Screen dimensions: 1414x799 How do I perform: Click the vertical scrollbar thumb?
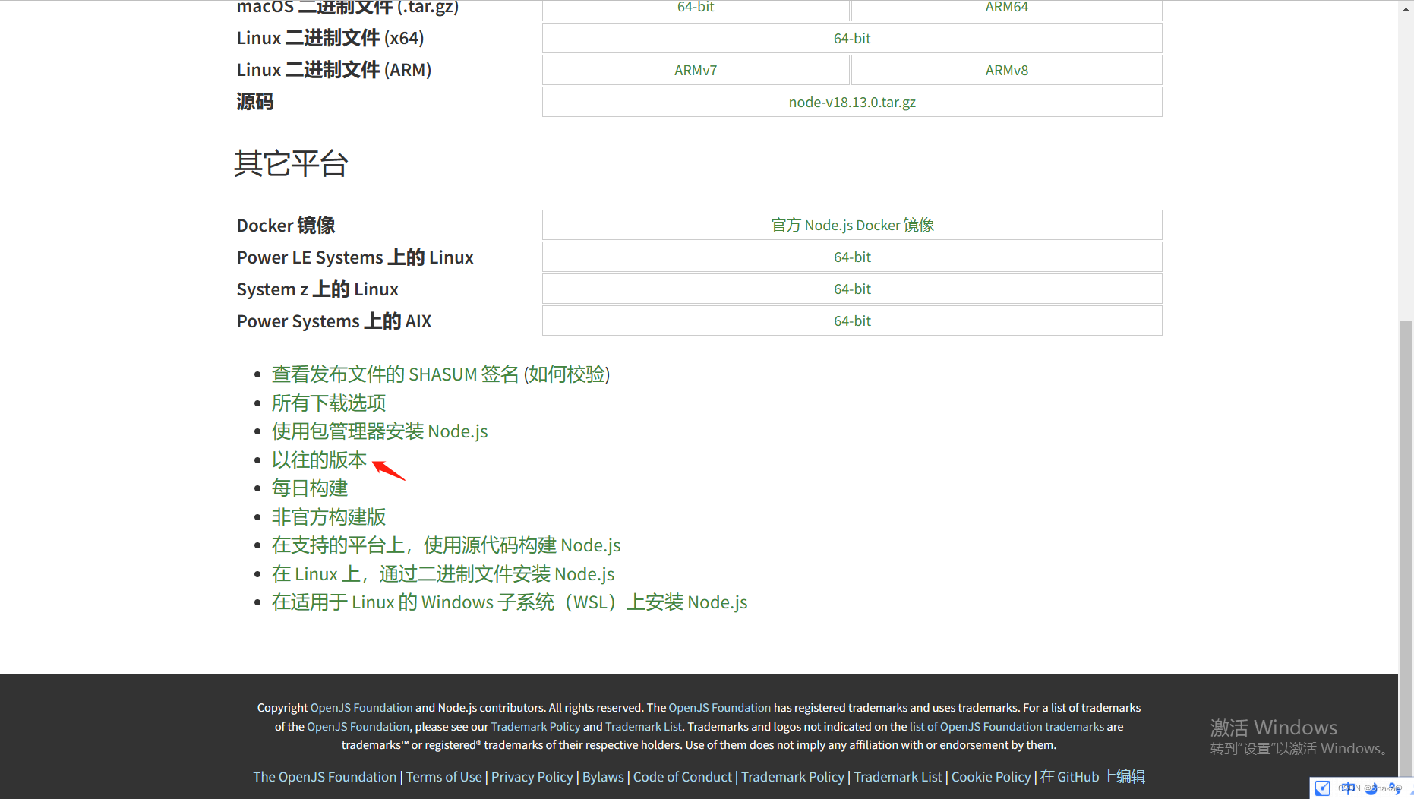(x=1406, y=551)
